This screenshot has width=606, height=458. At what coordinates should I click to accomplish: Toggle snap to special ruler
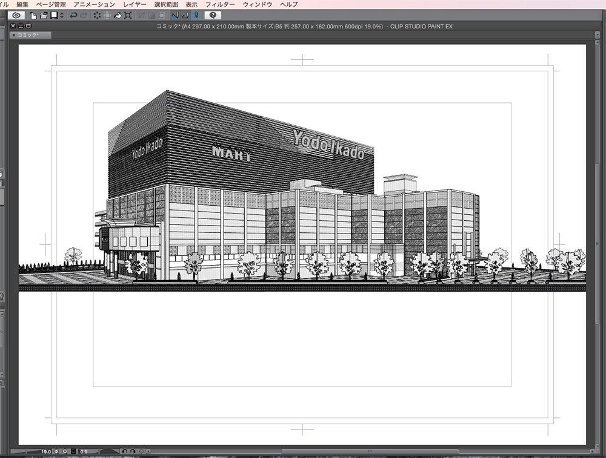[x=186, y=16]
